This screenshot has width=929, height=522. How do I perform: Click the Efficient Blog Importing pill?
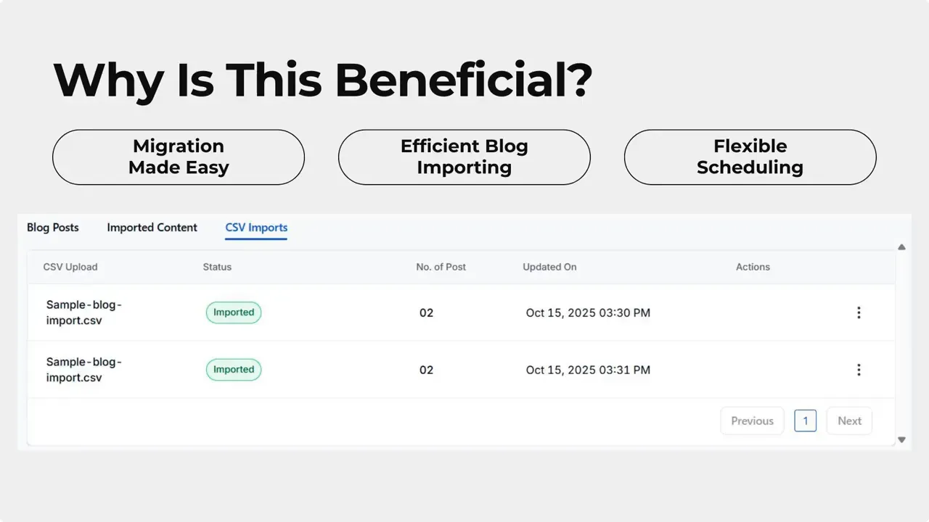coord(464,157)
